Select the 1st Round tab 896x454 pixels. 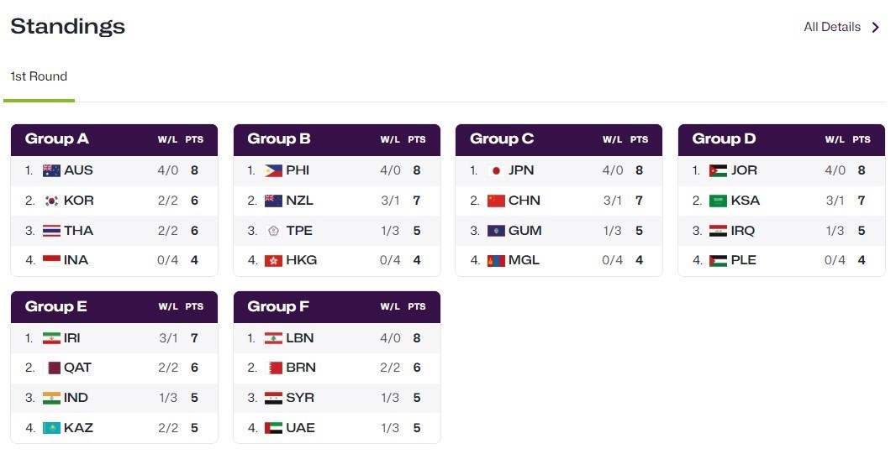pyautogui.click(x=39, y=76)
